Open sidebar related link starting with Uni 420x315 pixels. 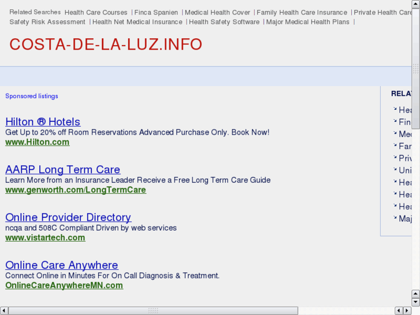pos(405,171)
